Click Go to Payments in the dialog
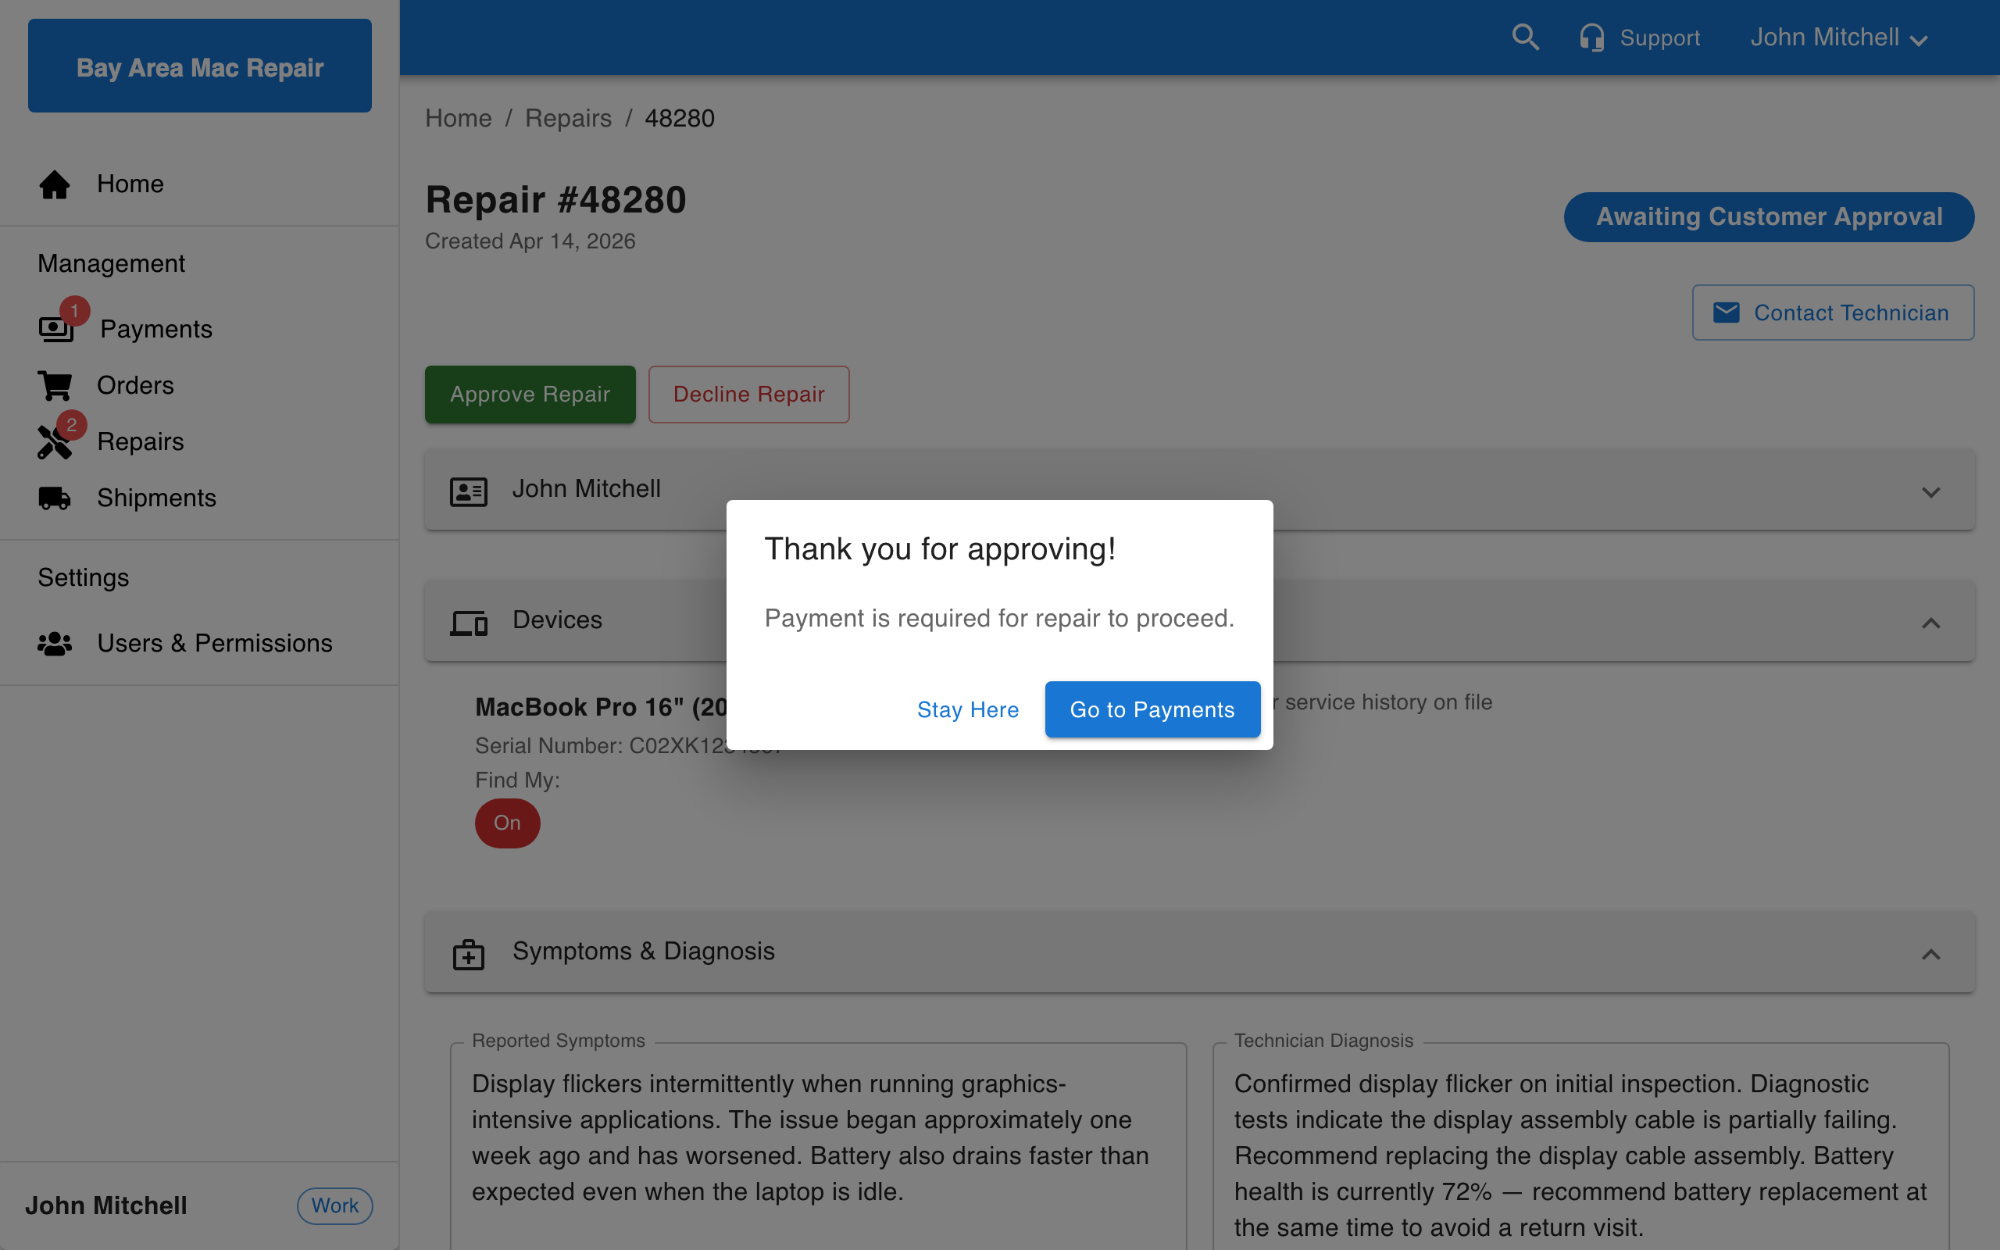Screen dimensions: 2000x1250 pyautogui.click(x=1152, y=709)
